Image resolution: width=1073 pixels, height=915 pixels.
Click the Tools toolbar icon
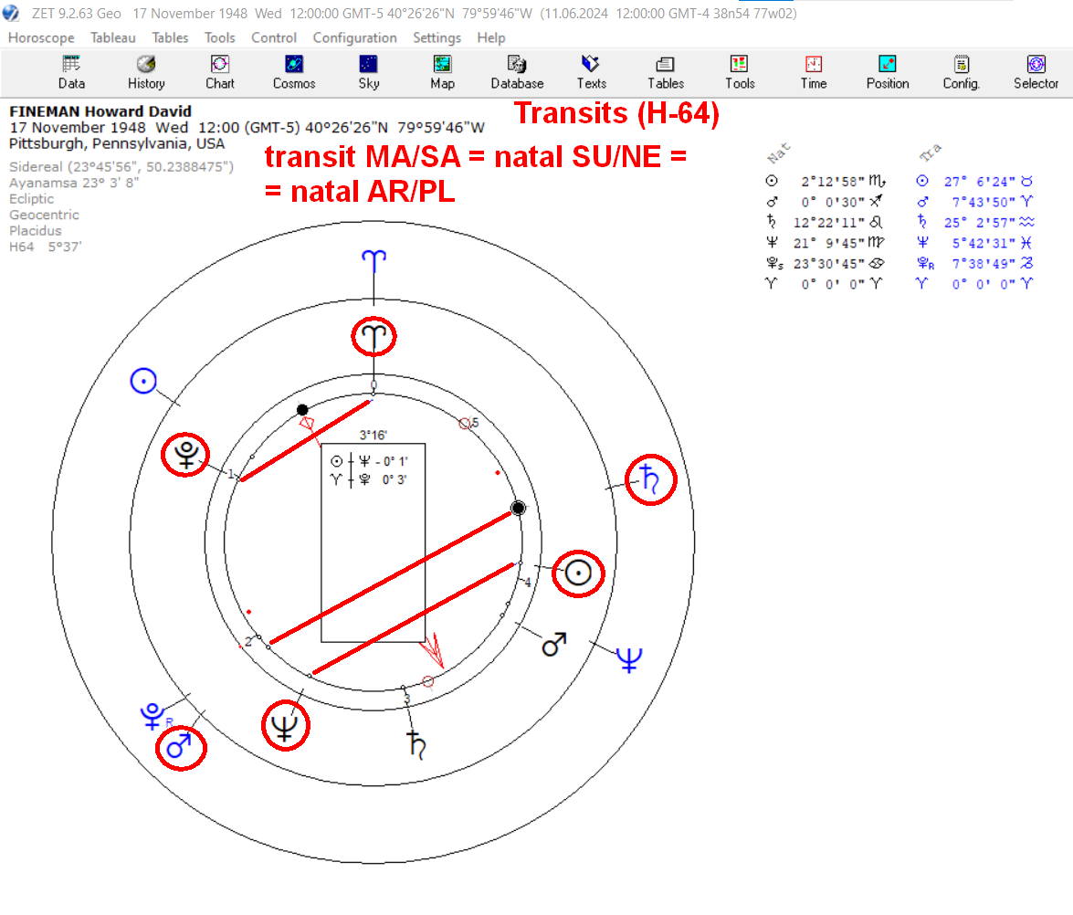point(739,72)
